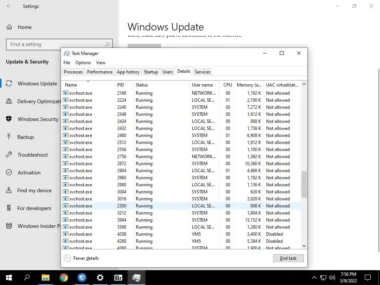The width and height of the screenshot is (380, 285).
Task: Open File Explorer from the taskbar
Action: click(45, 278)
